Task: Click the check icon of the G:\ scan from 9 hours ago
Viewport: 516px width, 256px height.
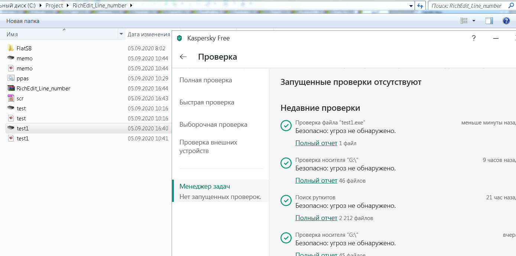Action: click(286, 163)
